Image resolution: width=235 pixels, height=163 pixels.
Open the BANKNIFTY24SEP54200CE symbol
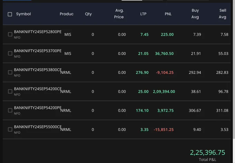click(x=38, y=89)
